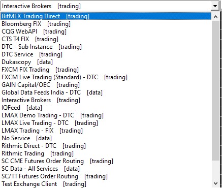
Task: Open the Interactive Brokers combo box arrow
Action: tap(215, 6)
